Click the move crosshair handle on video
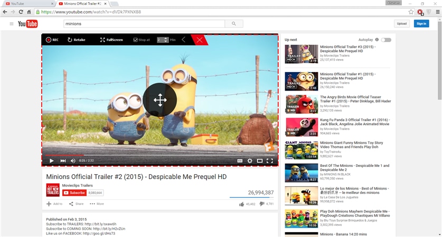The height and width of the screenshot is (237, 442). 160,100
